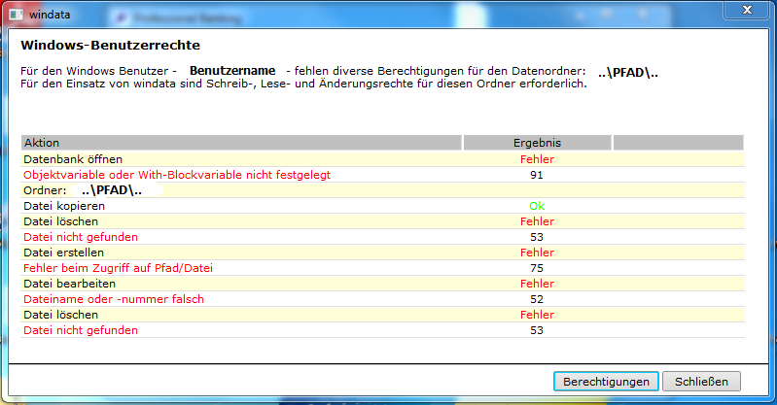Click the Berechtigungen button

(x=606, y=382)
